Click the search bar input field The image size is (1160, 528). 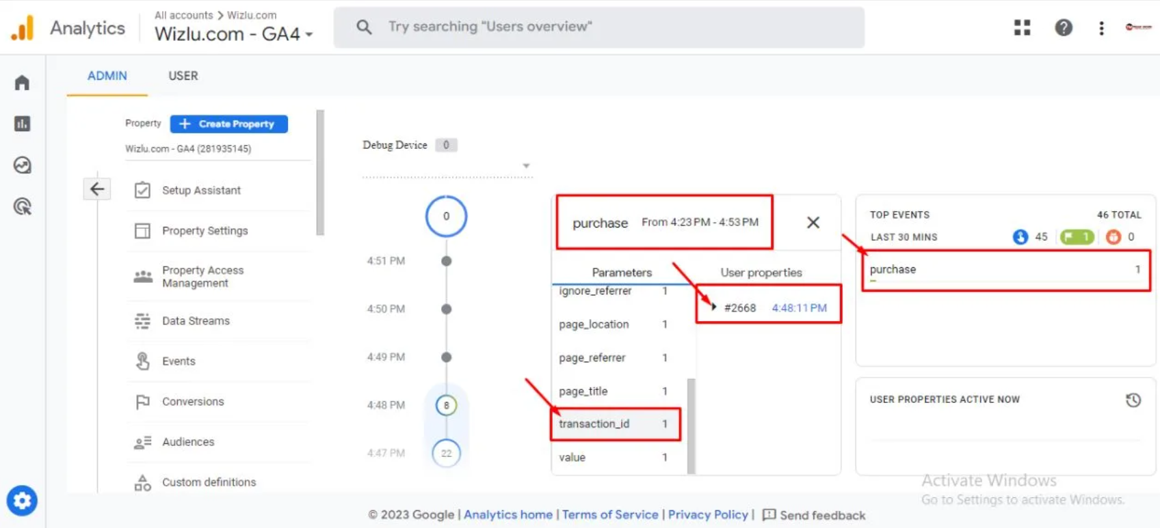click(x=598, y=27)
